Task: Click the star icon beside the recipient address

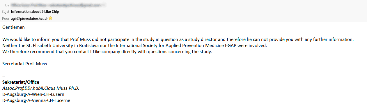Action: click(50, 18)
